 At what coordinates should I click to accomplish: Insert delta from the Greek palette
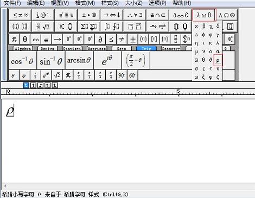[x=218, y=26]
